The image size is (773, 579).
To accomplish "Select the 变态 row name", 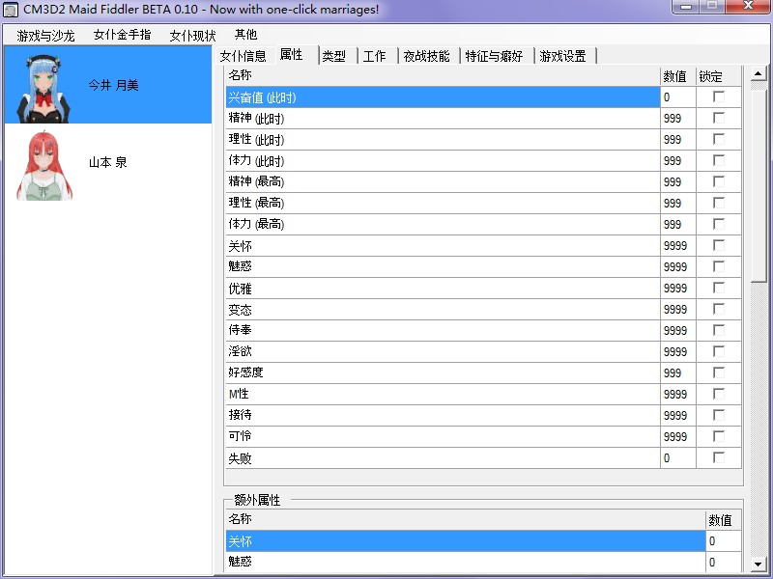I will coord(443,309).
